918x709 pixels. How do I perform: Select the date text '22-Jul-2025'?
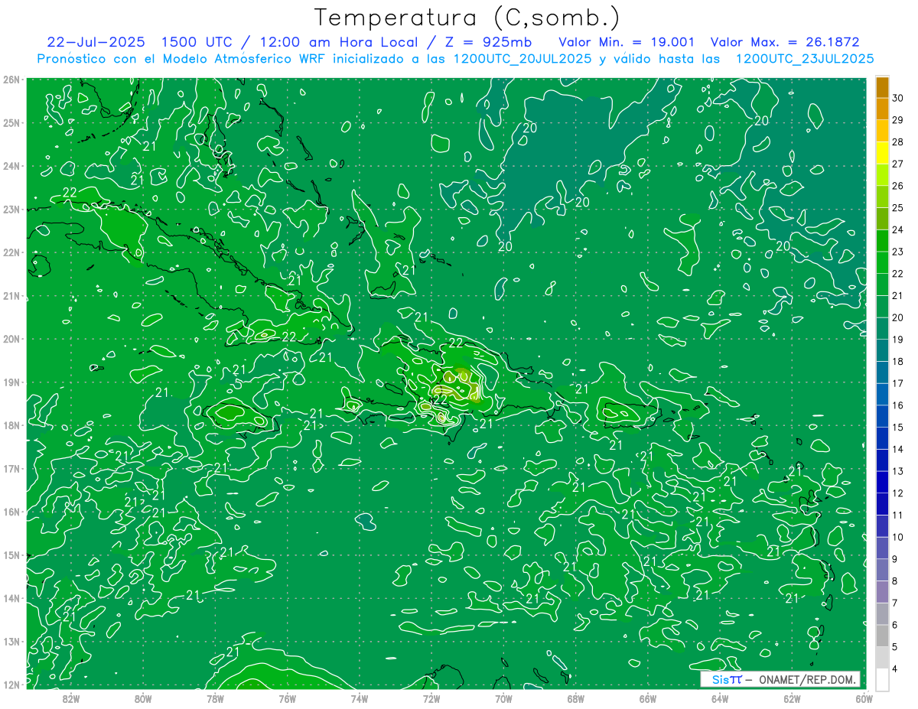[95, 42]
